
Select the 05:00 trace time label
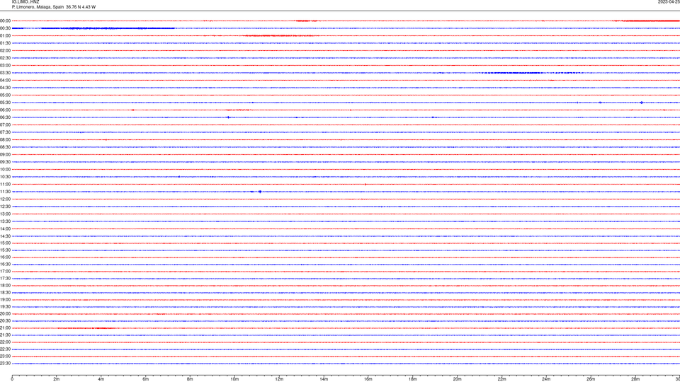point(5,95)
